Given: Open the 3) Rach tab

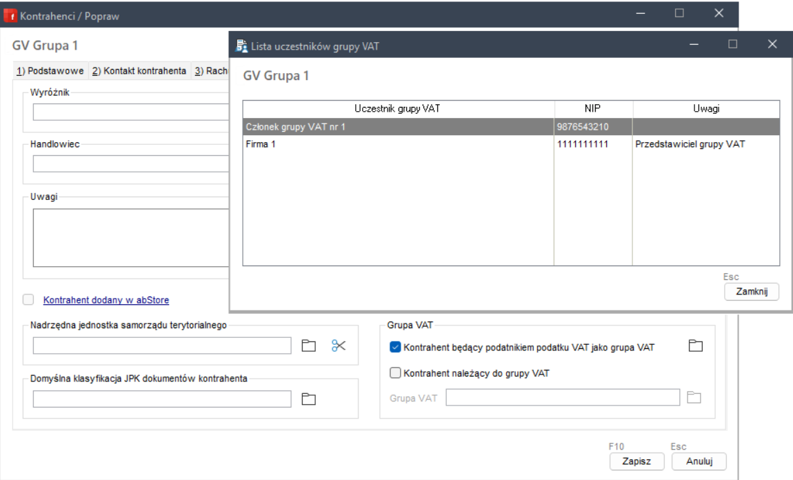Looking at the screenshot, I should tap(210, 71).
